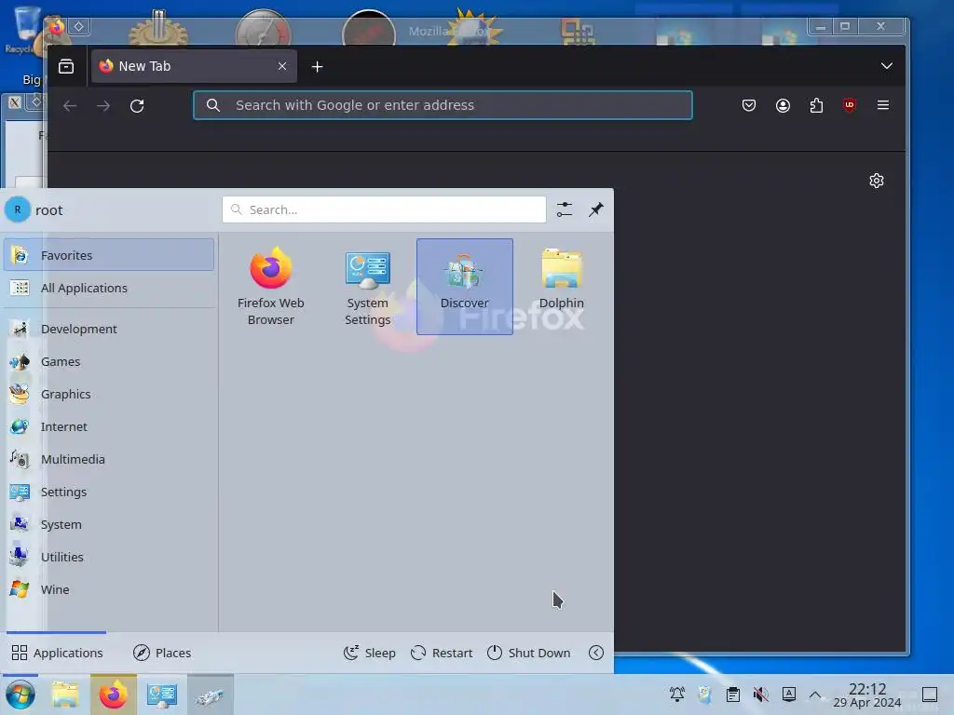Click the Restart button
This screenshot has height=715, width=954.
(x=442, y=653)
